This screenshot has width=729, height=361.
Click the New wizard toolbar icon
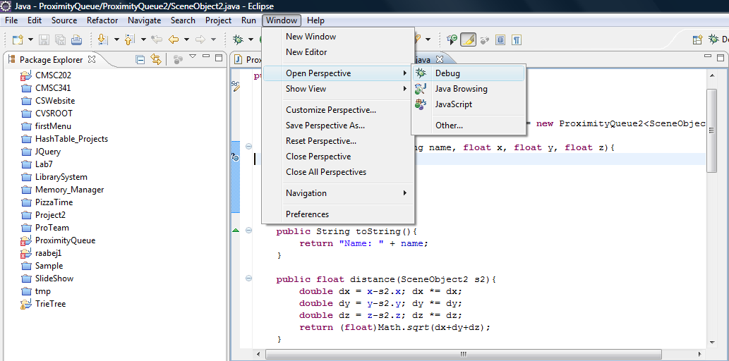(x=18, y=40)
